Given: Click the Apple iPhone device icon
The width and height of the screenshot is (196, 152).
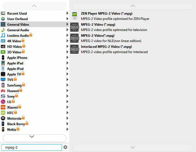Looking at the screenshot, I should click(3, 58).
